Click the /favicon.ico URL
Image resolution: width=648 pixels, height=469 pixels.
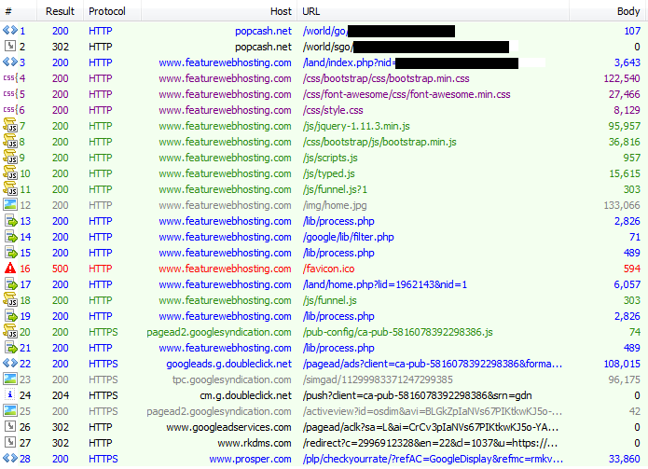[x=328, y=269]
